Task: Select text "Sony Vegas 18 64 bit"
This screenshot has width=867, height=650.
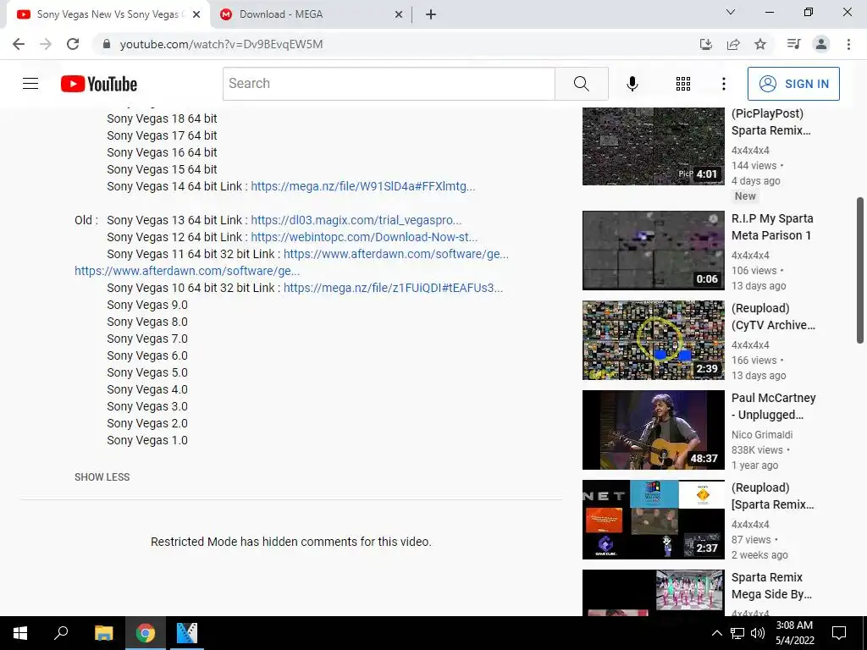Action: click(162, 118)
